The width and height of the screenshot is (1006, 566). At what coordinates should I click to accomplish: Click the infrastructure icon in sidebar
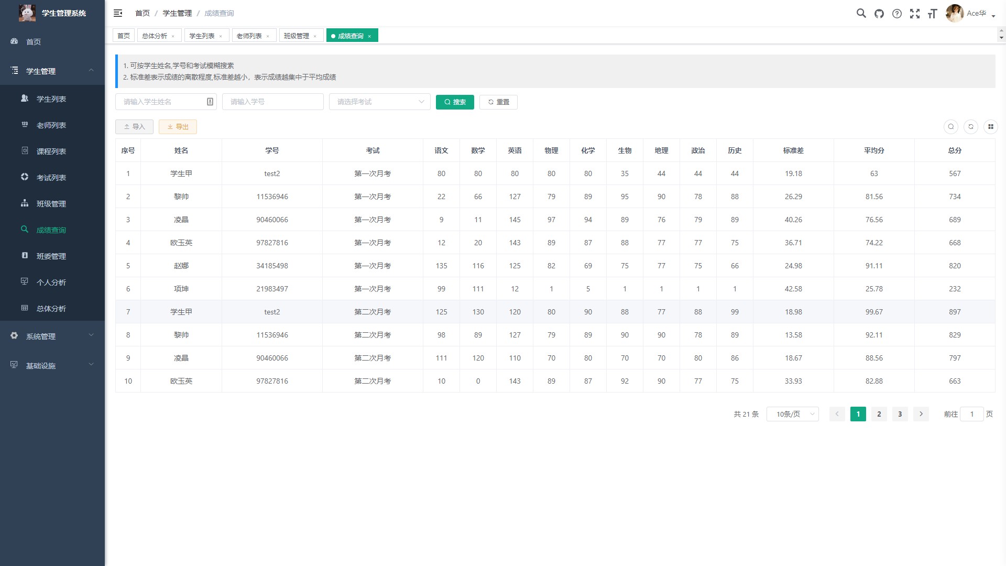tap(14, 365)
